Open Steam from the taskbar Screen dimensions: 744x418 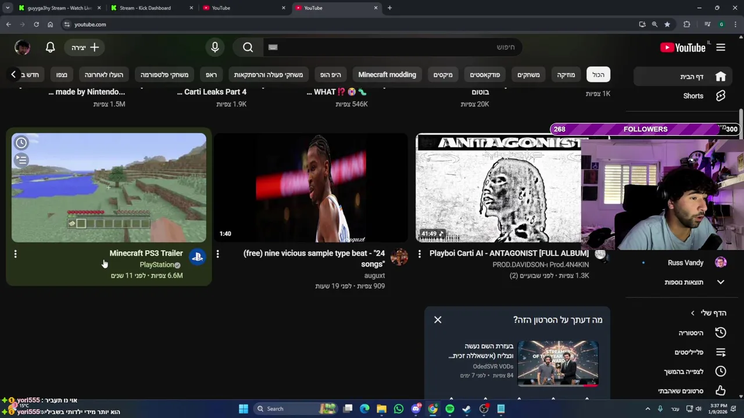coord(467,409)
